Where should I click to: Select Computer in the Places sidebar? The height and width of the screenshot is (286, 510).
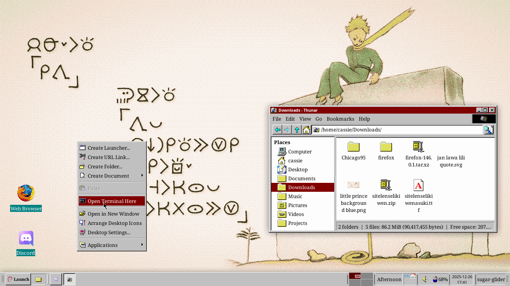(x=299, y=152)
